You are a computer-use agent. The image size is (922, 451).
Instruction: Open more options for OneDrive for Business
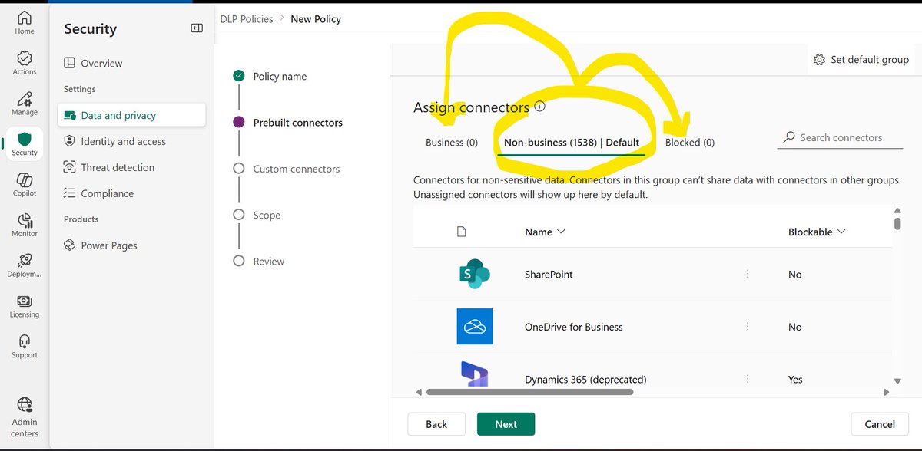point(748,326)
